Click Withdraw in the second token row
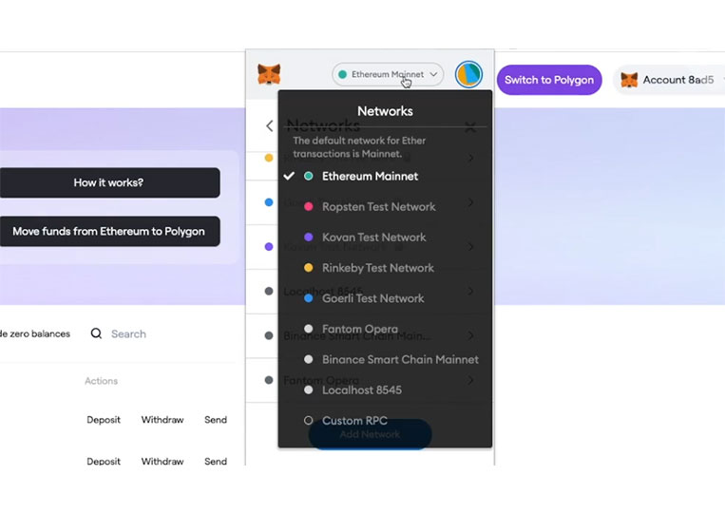Image resolution: width=725 pixels, height=514 pixels. point(162,461)
